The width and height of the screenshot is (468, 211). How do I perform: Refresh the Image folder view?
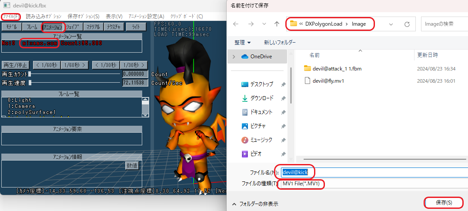[x=407, y=24]
